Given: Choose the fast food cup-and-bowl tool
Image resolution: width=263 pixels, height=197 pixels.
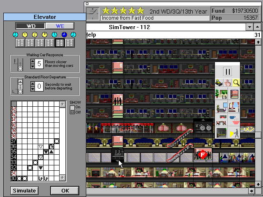Looking at the screenshot, I should (x=234, y=120).
